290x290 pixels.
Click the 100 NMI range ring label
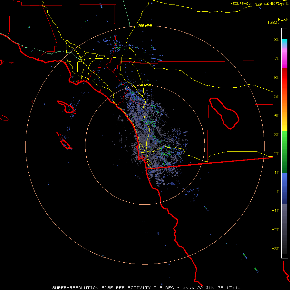pos(145,25)
